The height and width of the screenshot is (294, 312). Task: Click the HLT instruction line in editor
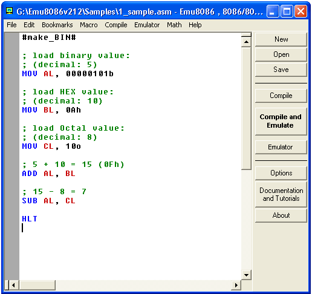click(x=30, y=219)
